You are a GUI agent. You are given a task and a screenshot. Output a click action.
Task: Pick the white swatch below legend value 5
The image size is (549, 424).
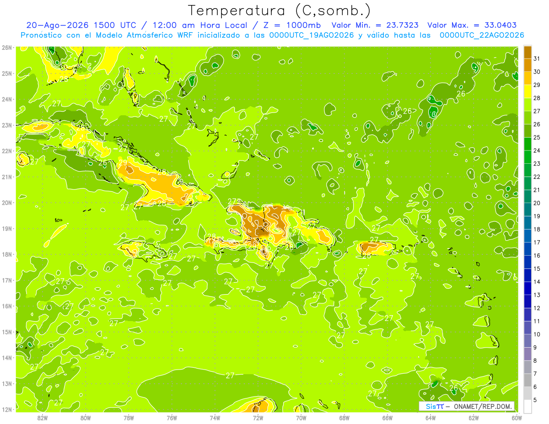[528, 406]
